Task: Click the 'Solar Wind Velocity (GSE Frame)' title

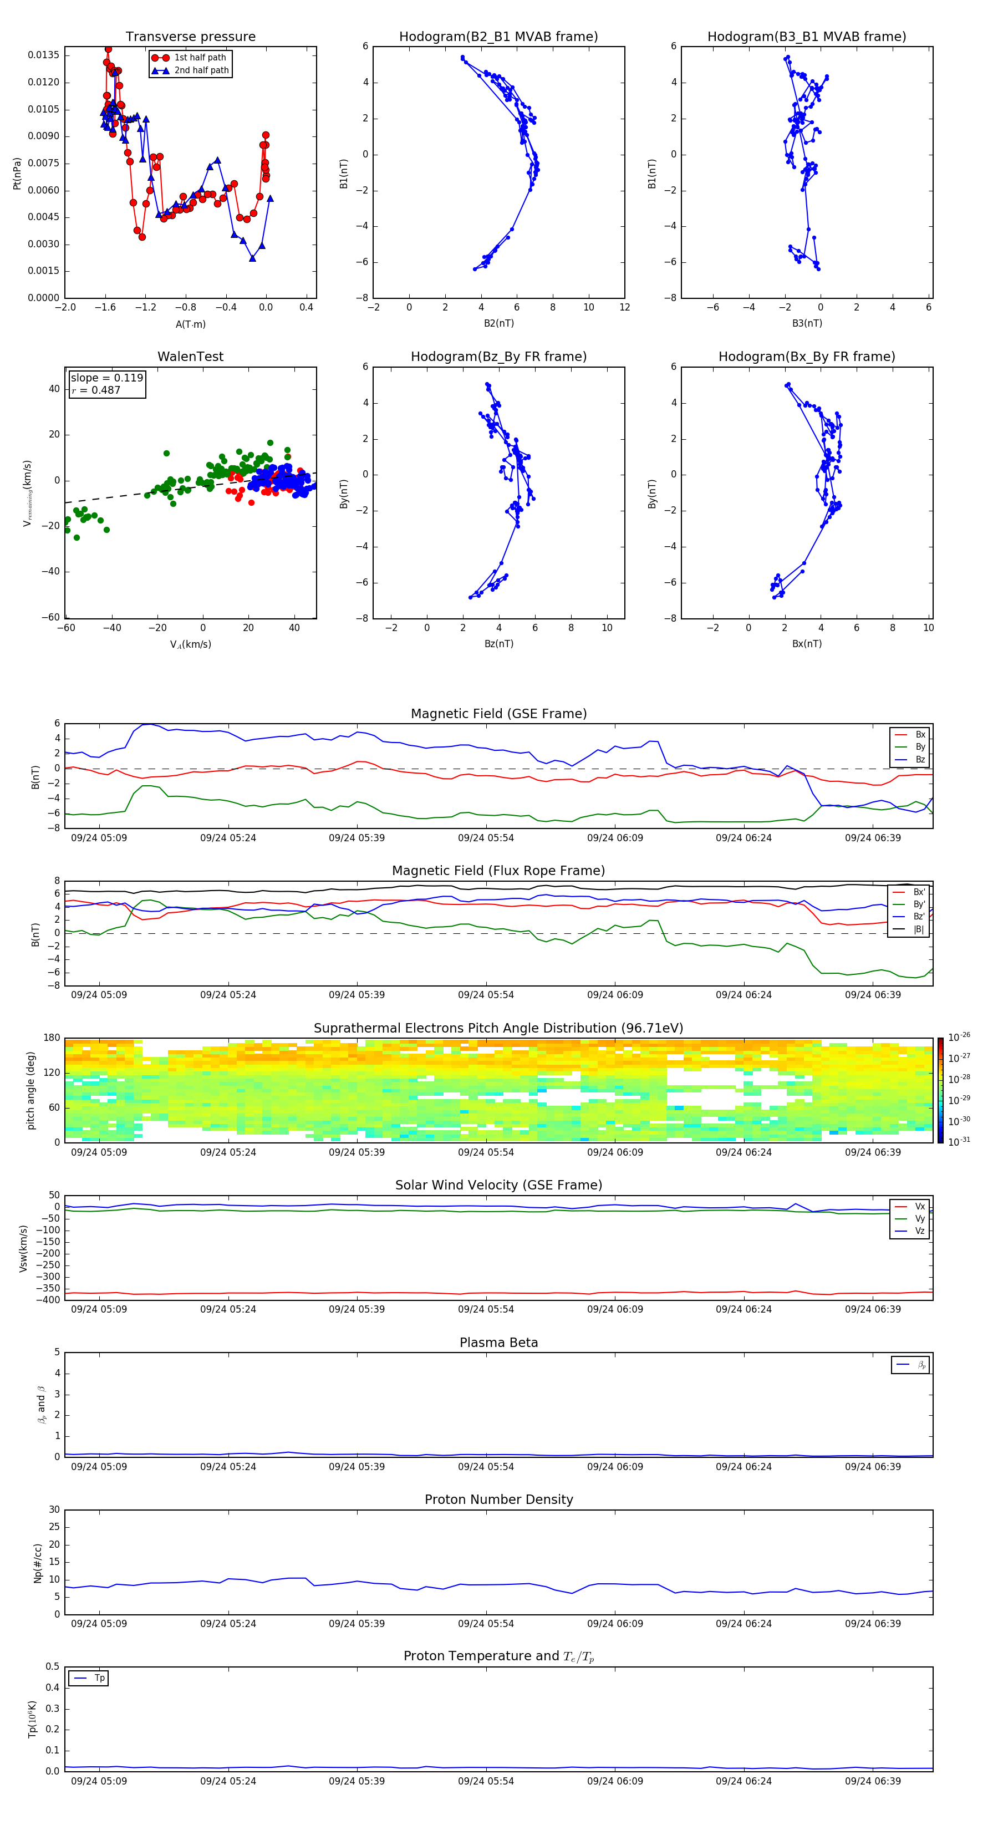Action: (x=498, y=1186)
